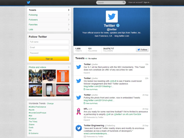The image size is (184, 138).
Task: Open the orange game list thumbnail
Action: coord(63,76)
